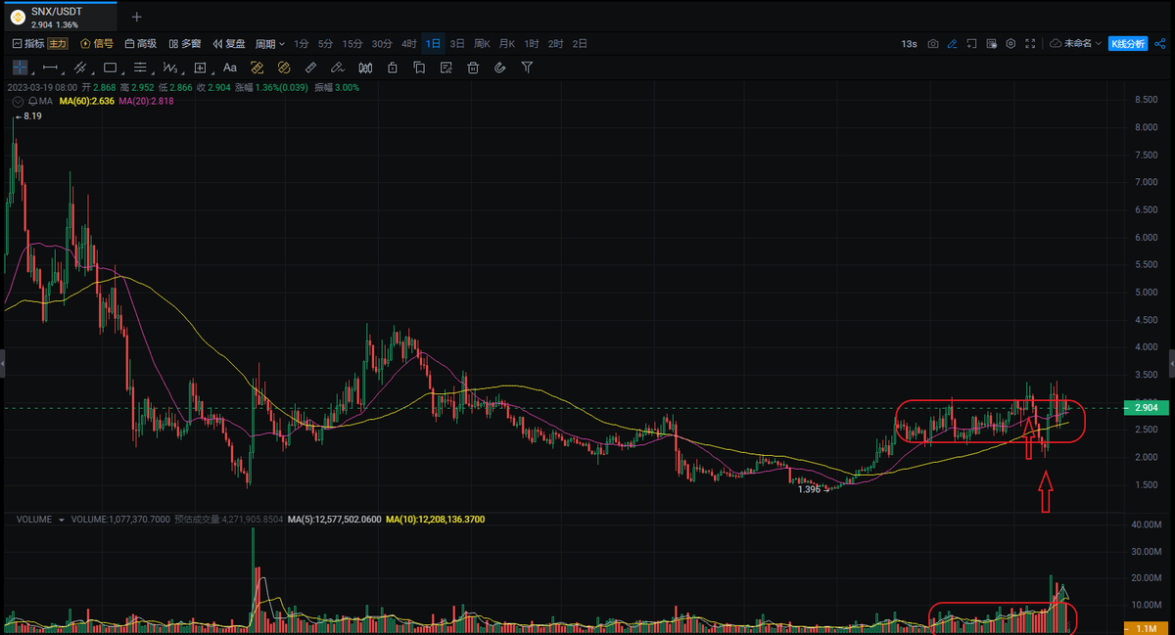Viewport: 1175px width, 635px height.
Task: Toggle the blue pencil drawing mode icon
Action: [x=953, y=44]
